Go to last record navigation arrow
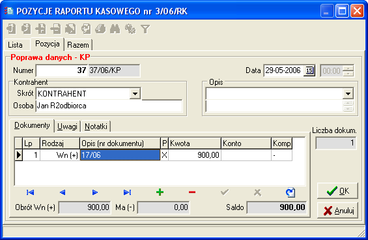This screenshot has height=240, width=368. pos(127,192)
